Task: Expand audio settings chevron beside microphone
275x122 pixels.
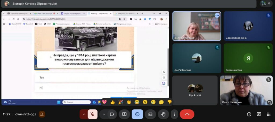Action: (84, 114)
